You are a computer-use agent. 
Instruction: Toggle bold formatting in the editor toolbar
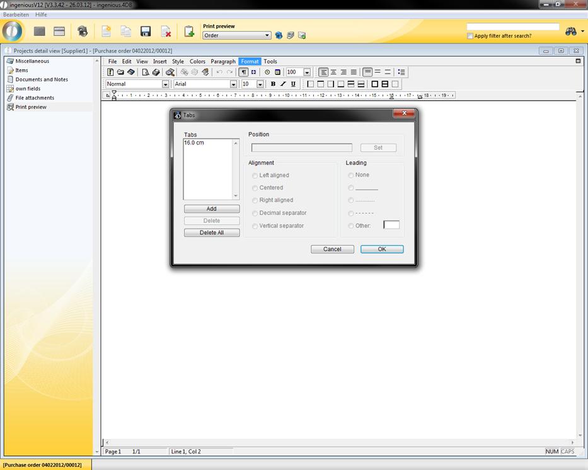(273, 84)
